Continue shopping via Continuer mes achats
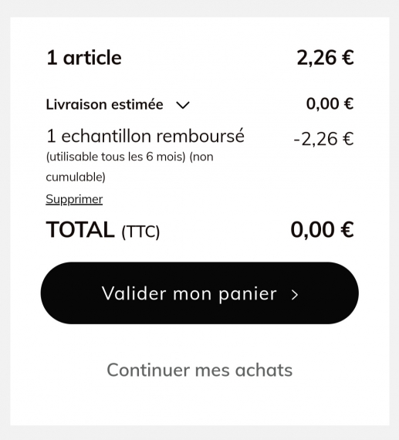 tap(199, 370)
